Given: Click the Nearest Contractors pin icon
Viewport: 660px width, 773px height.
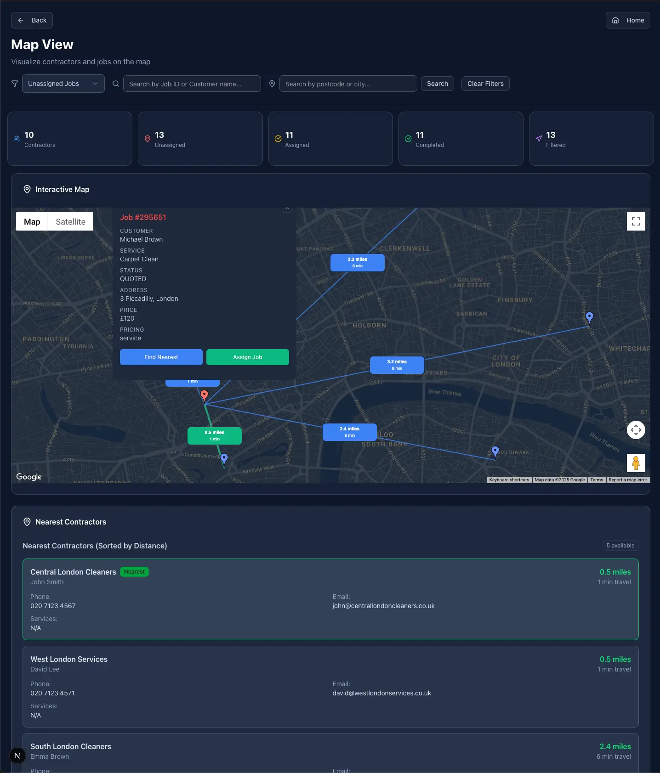Looking at the screenshot, I should [27, 522].
